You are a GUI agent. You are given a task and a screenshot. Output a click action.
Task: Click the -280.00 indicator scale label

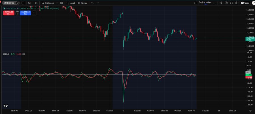[x=249, y=105]
